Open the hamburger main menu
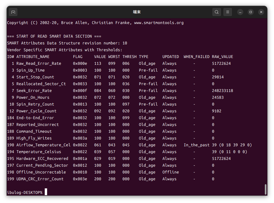This screenshot has height=203, width=274. (228, 12)
